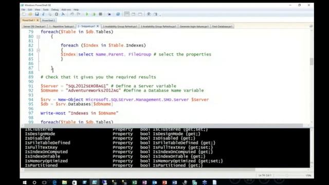Redo the edit via the toolbar
The width and height of the screenshot is (329, 185).
79,14
